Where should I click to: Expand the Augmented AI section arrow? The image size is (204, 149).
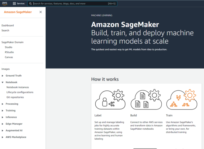tap(3, 131)
